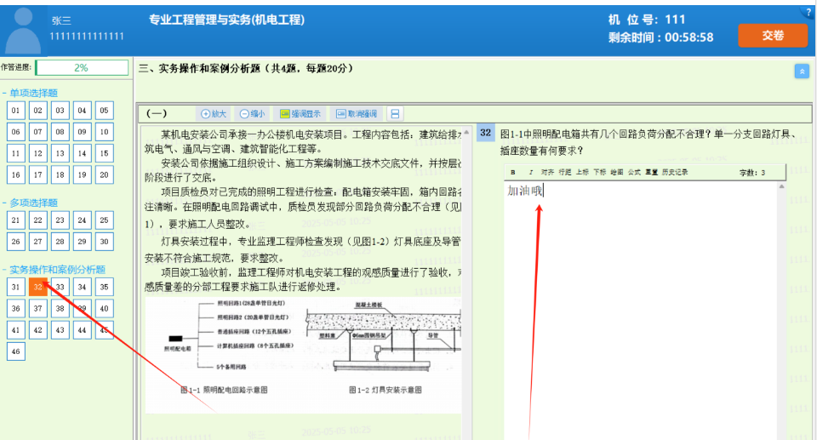Image resolution: width=817 pixels, height=440 pixels.
Task: Apply italic with the I button
Action: (x=530, y=172)
